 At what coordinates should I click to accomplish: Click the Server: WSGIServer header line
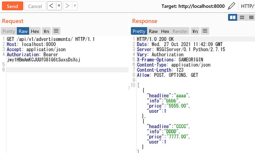coord(181,49)
